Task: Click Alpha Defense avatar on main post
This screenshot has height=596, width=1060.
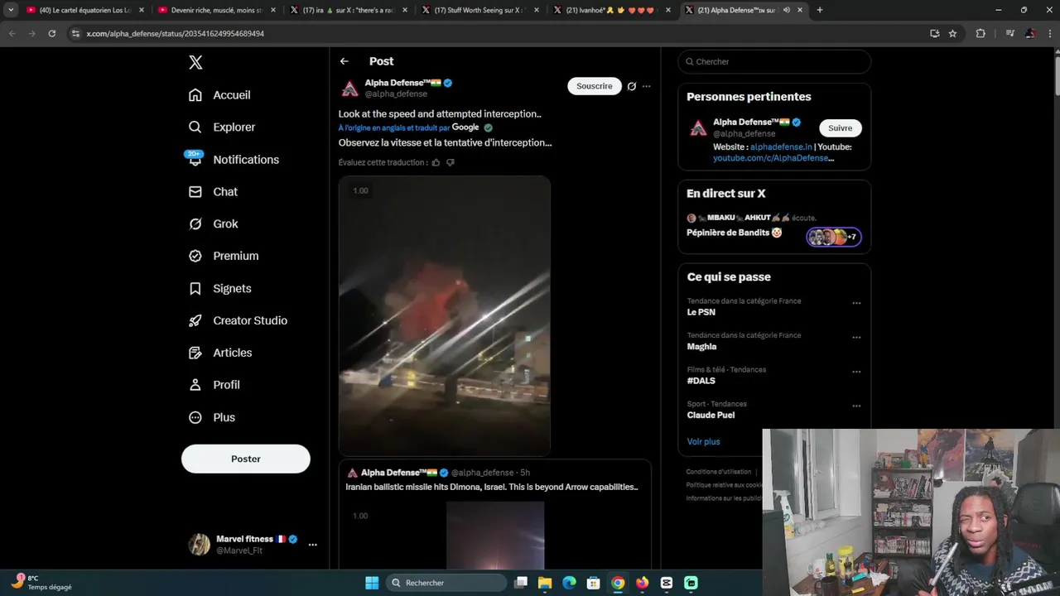Action: [350, 89]
